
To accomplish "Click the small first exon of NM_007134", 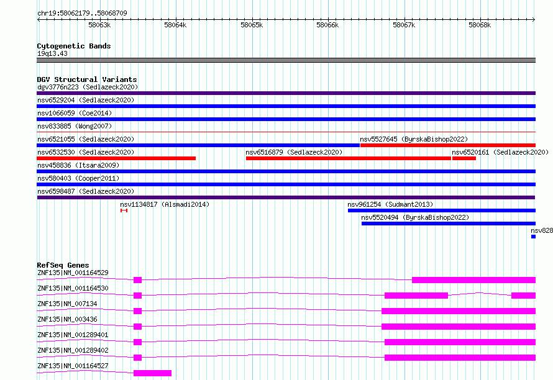I will coord(137,311).
